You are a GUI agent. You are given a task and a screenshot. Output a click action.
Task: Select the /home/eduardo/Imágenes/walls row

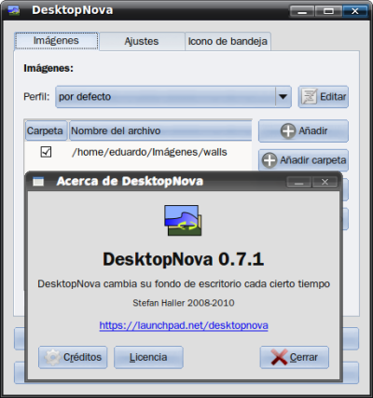(x=138, y=152)
